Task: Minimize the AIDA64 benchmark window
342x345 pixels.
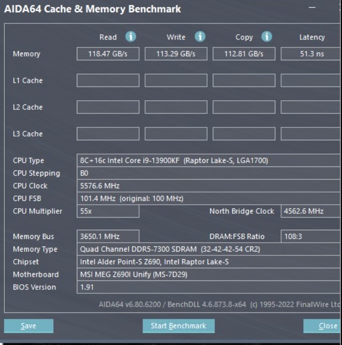Action: 312,7
